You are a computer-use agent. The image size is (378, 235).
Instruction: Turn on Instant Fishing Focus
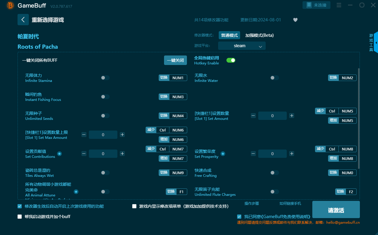click(105, 97)
